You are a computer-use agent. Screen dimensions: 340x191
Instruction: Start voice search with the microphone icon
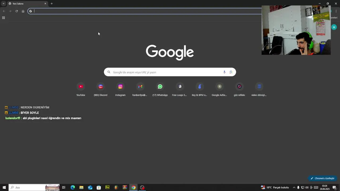point(224,72)
